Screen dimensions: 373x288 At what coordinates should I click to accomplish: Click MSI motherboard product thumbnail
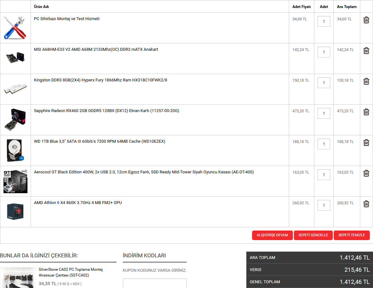(15, 58)
